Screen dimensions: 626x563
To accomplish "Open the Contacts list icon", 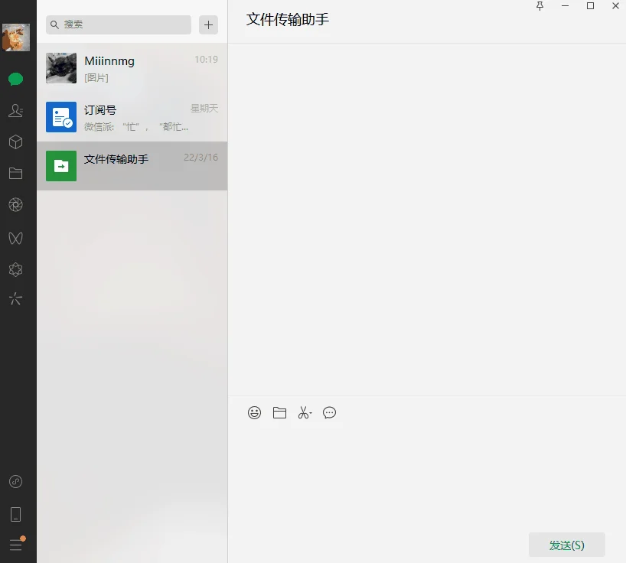I will click(x=15, y=110).
